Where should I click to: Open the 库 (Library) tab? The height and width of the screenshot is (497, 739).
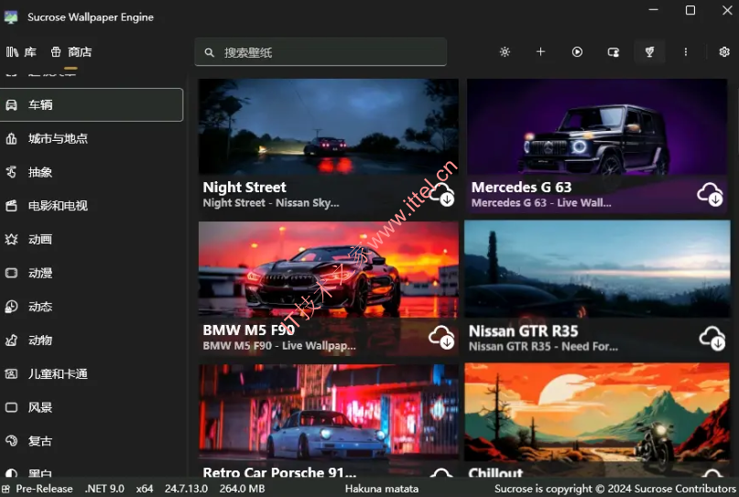(x=21, y=52)
